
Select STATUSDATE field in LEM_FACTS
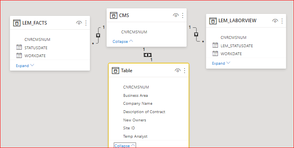click(x=36, y=48)
